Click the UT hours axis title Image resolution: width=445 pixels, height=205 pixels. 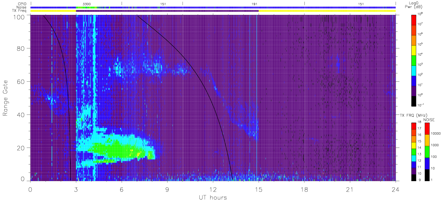[x=213, y=198]
